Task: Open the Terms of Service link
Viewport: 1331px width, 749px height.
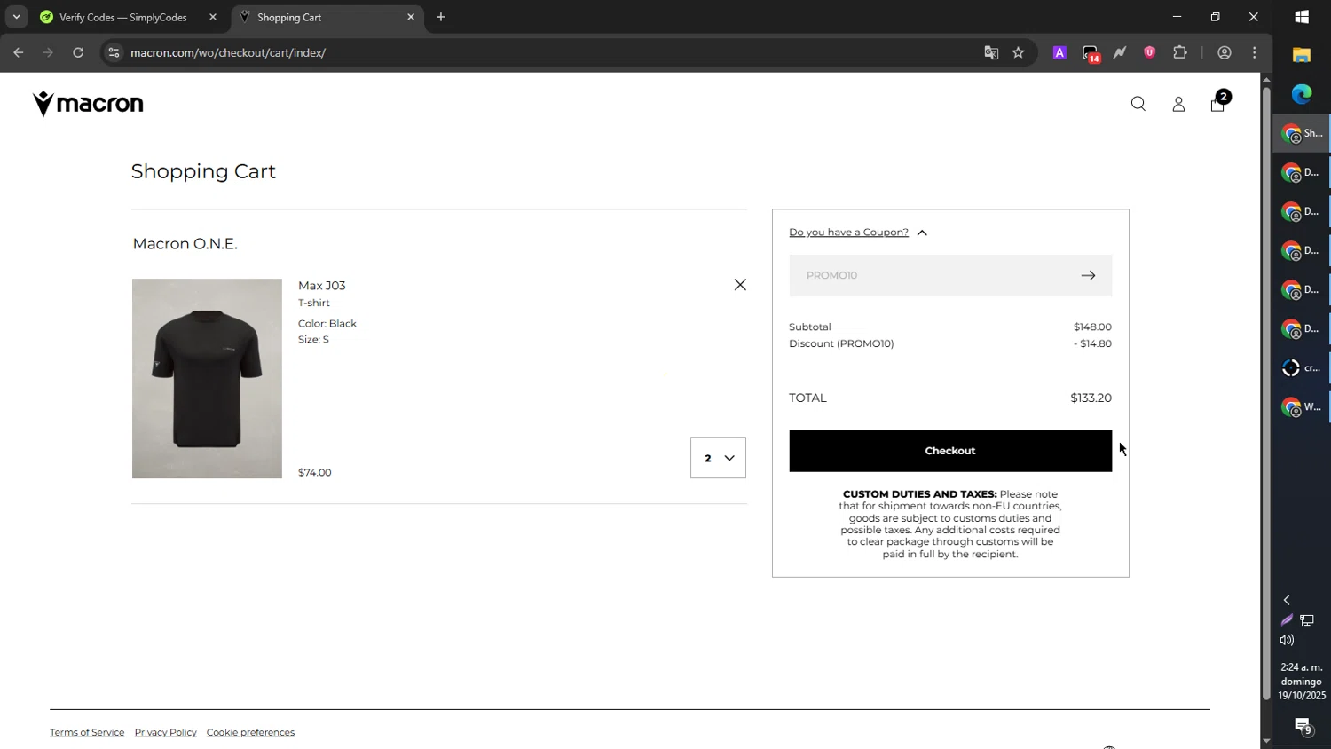Action: point(87,732)
